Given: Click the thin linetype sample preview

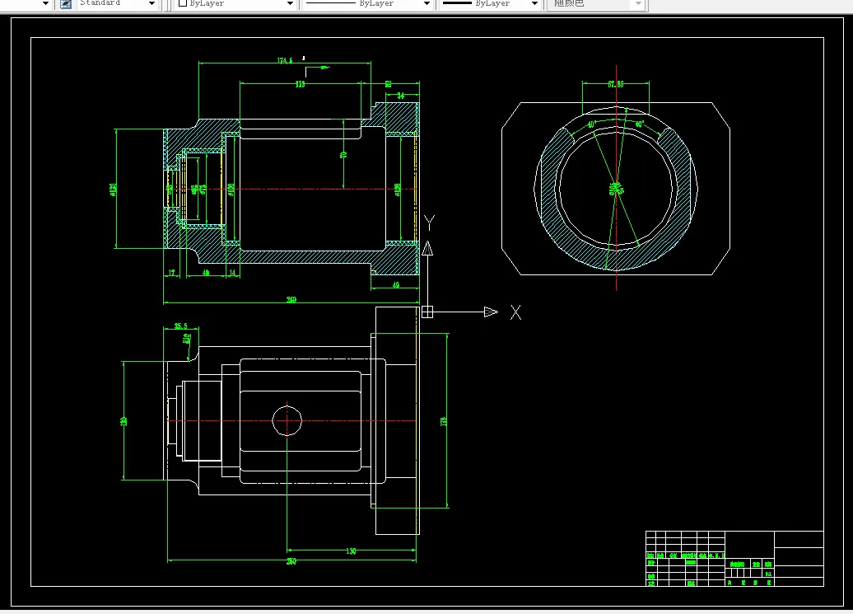Looking at the screenshot, I should coord(331,3).
